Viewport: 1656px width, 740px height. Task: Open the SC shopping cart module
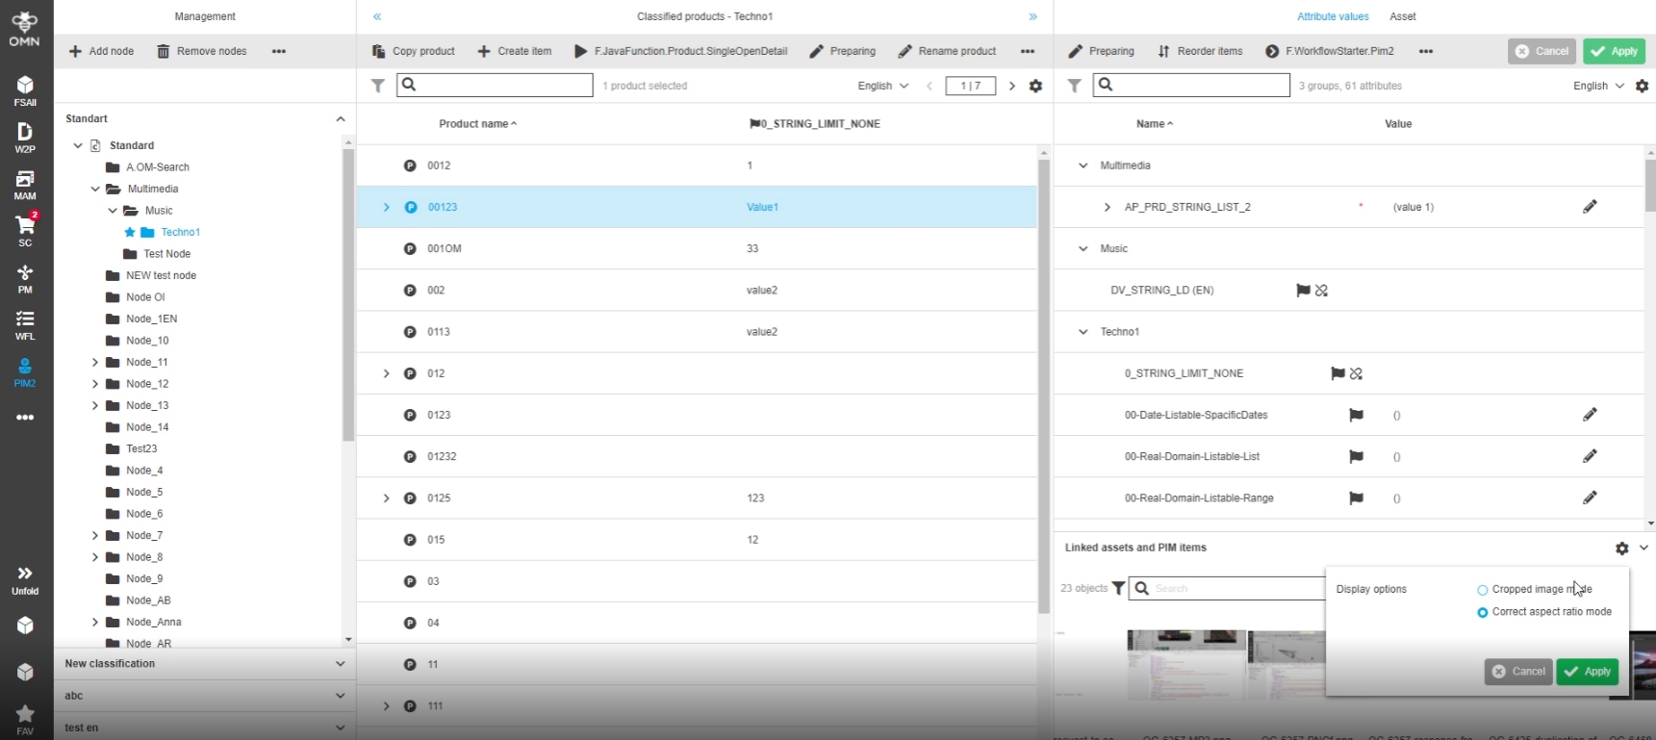click(x=25, y=231)
